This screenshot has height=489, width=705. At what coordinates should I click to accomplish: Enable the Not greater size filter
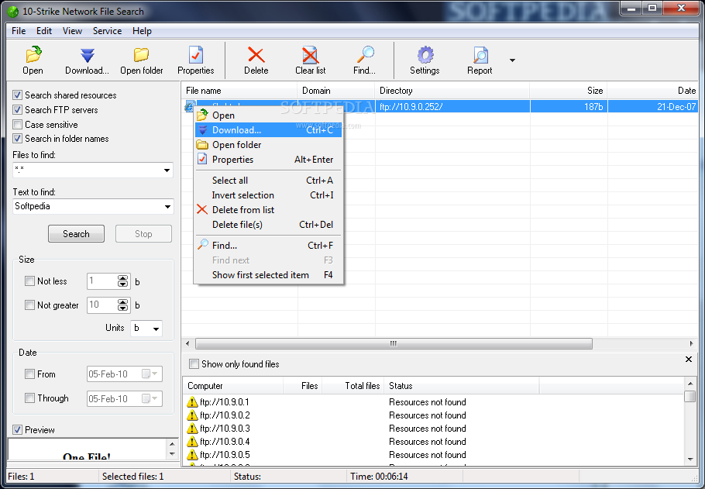tap(29, 305)
